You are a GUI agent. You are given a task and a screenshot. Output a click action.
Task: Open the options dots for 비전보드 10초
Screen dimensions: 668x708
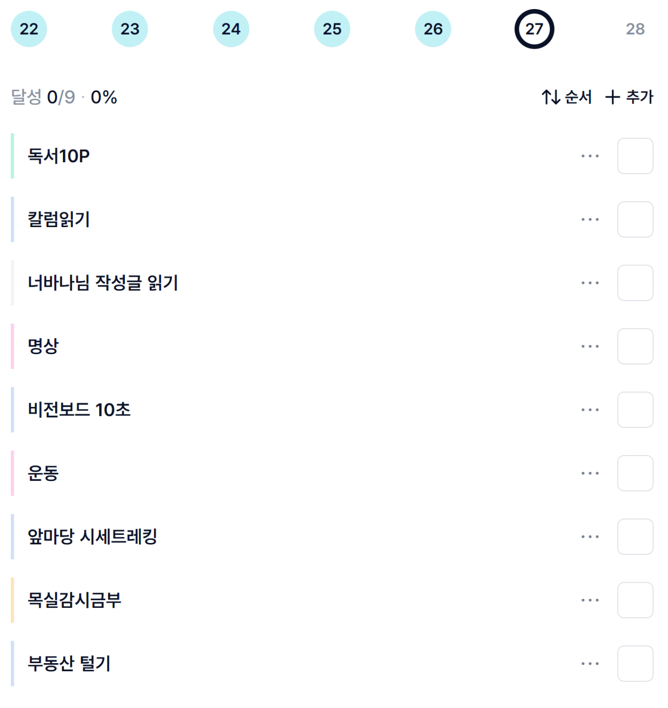click(590, 410)
